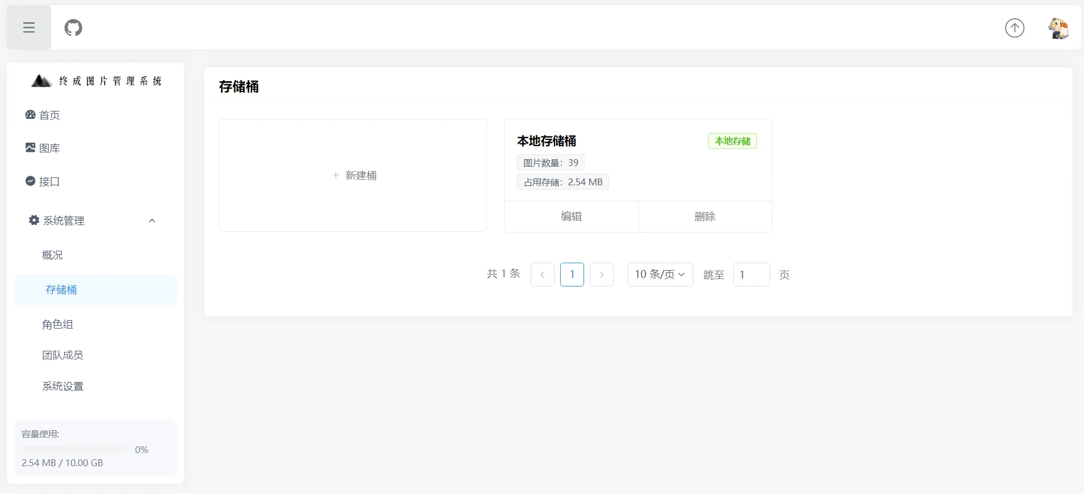Open the GitHub repository icon link
Image resolution: width=1084 pixels, height=494 pixels.
point(73,27)
